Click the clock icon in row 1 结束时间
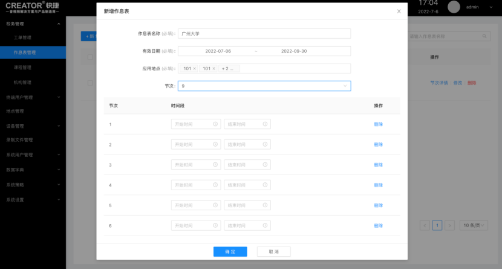 coord(265,124)
